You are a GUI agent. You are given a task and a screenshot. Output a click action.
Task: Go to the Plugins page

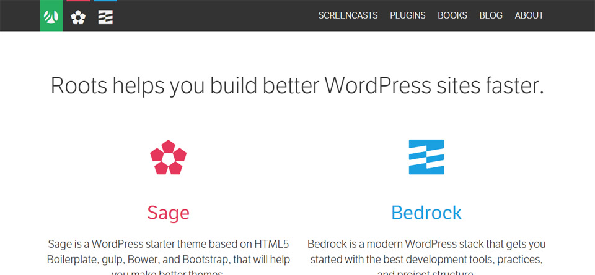(408, 15)
